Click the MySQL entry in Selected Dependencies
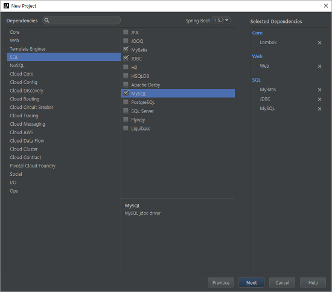This screenshot has height=292, width=332. pyautogui.click(x=267, y=109)
